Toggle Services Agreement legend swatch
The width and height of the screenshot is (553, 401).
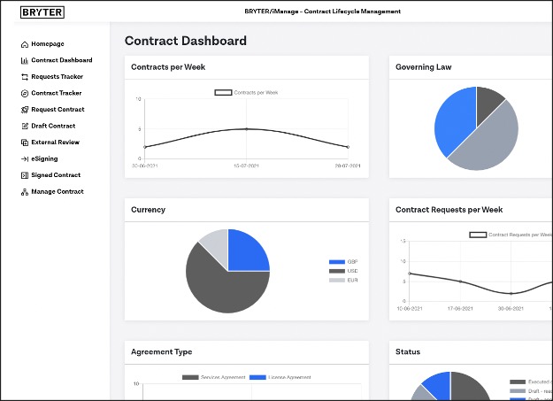(x=190, y=377)
